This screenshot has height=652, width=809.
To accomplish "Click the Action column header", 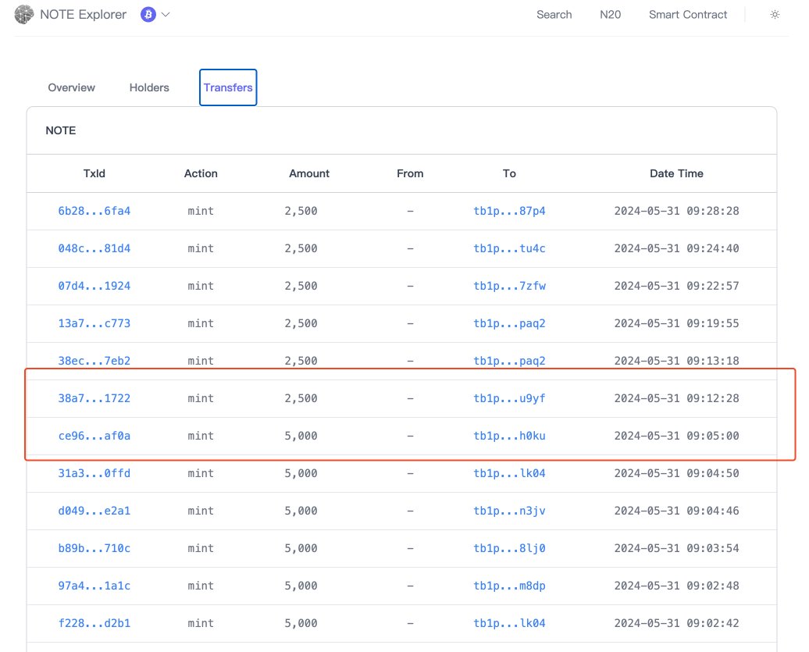I will 201,173.
